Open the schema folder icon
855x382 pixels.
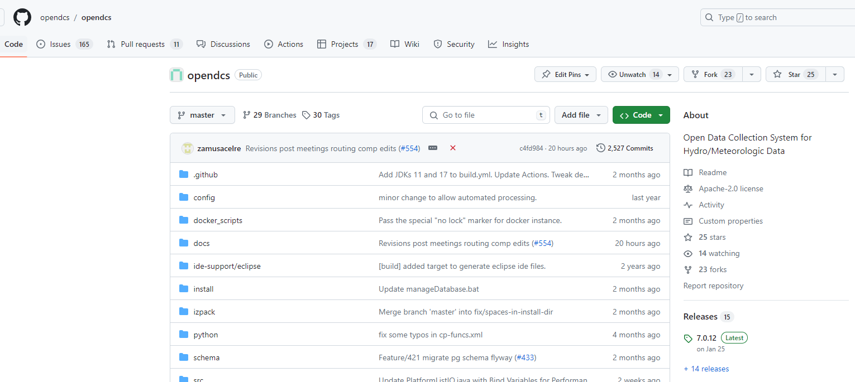tap(184, 357)
